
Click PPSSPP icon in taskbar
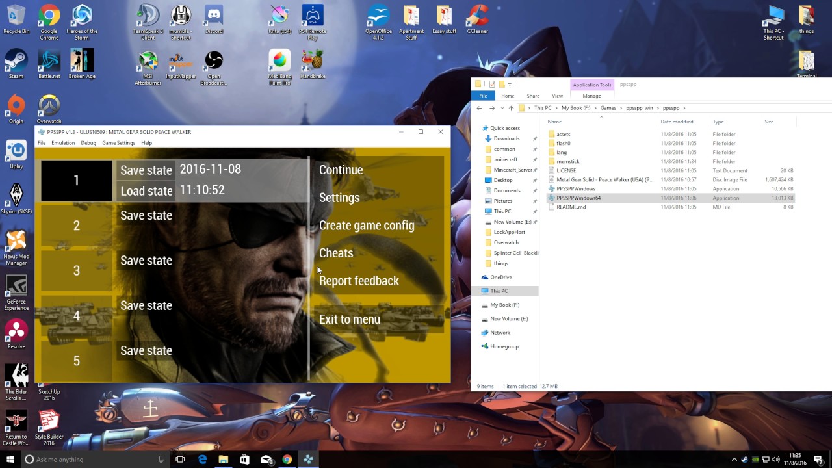pos(308,460)
